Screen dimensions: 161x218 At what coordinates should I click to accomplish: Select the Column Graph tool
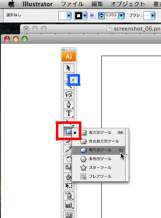[x=69, y=205]
